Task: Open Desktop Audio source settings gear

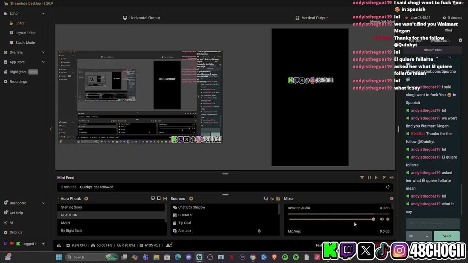Action: point(388,219)
